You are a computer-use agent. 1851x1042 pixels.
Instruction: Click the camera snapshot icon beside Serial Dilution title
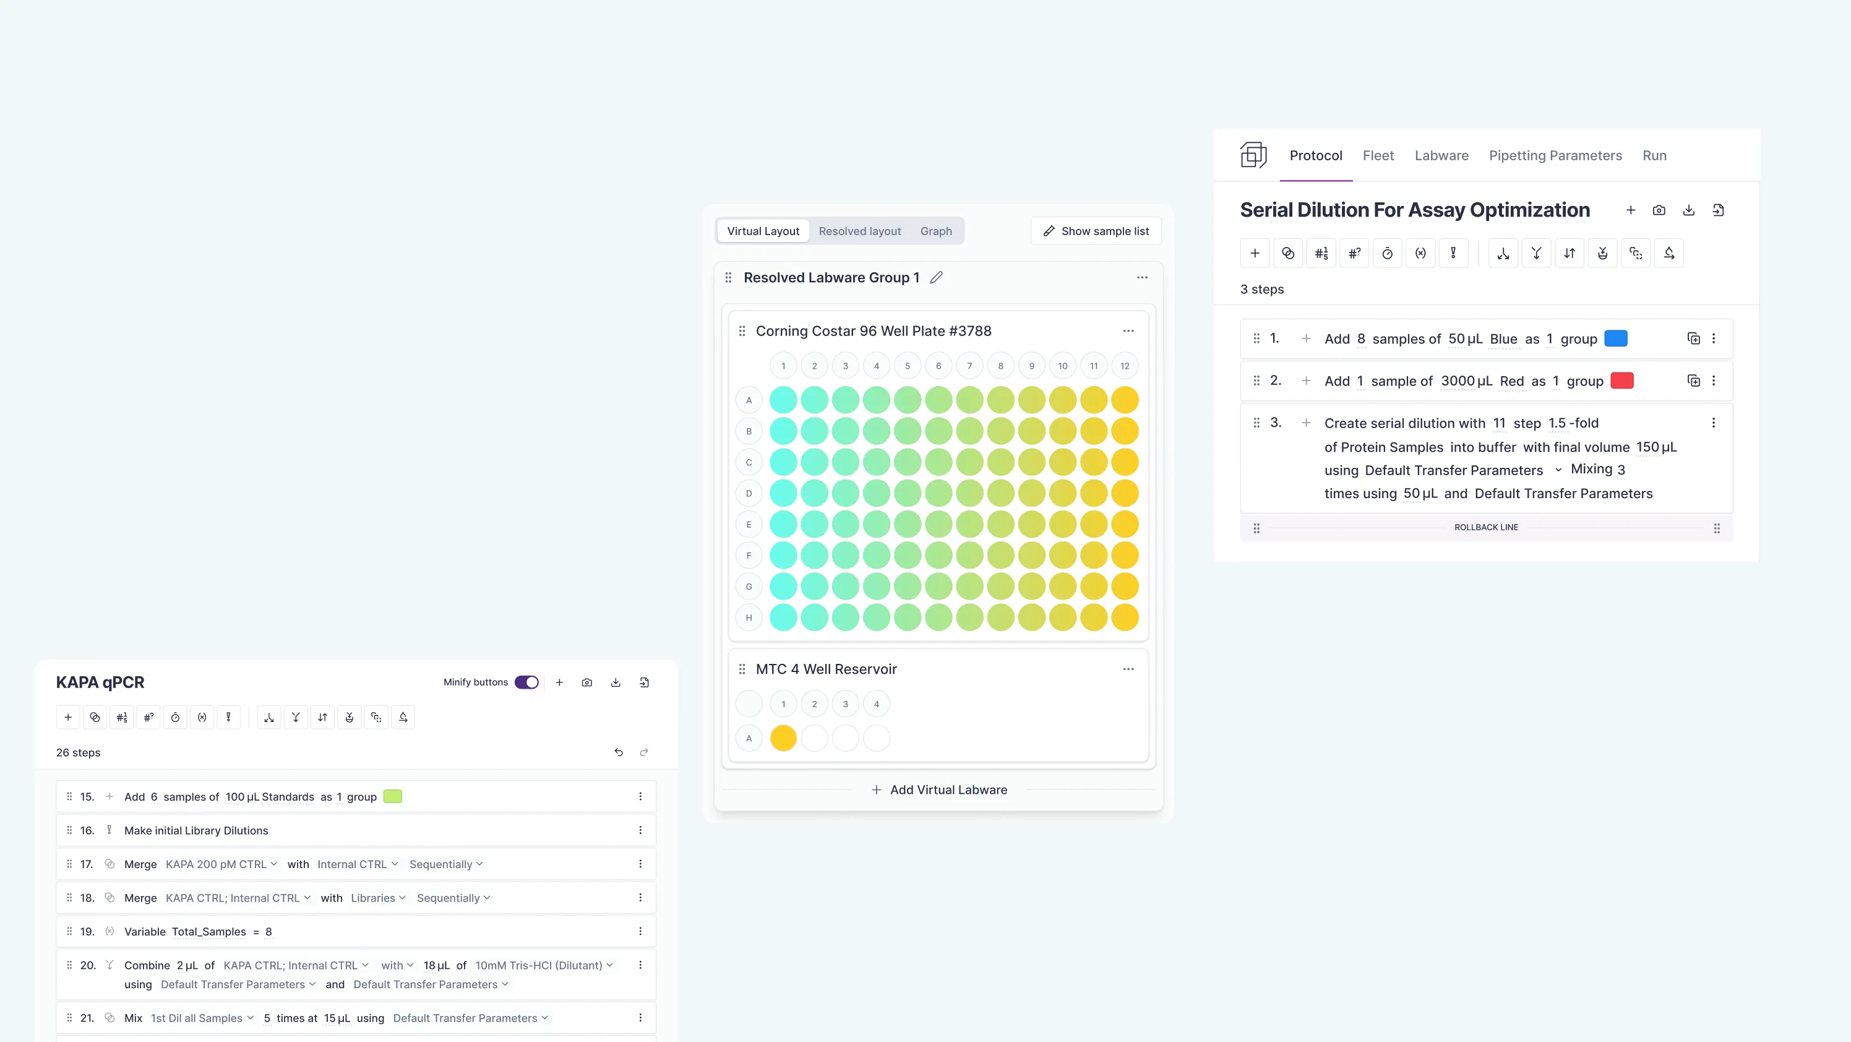pos(1659,210)
